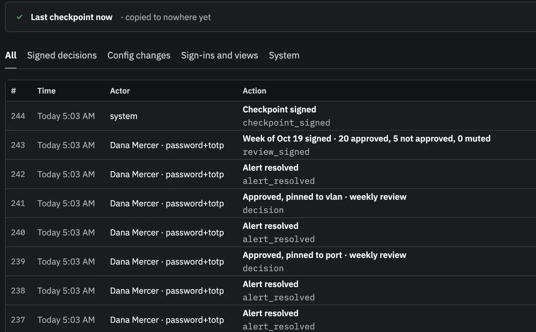Image resolution: width=536 pixels, height=332 pixels.
Task: Select row number 240
Action: click(x=18, y=232)
